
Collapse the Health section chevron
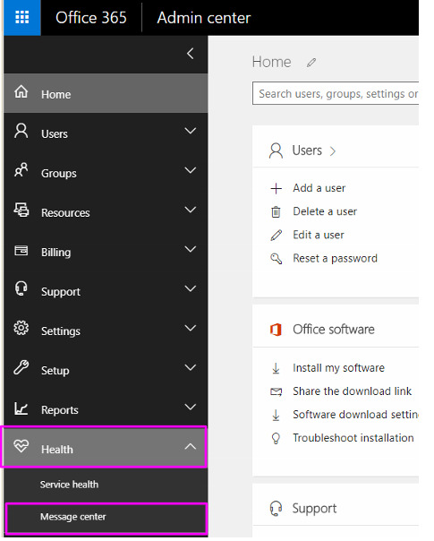point(191,446)
